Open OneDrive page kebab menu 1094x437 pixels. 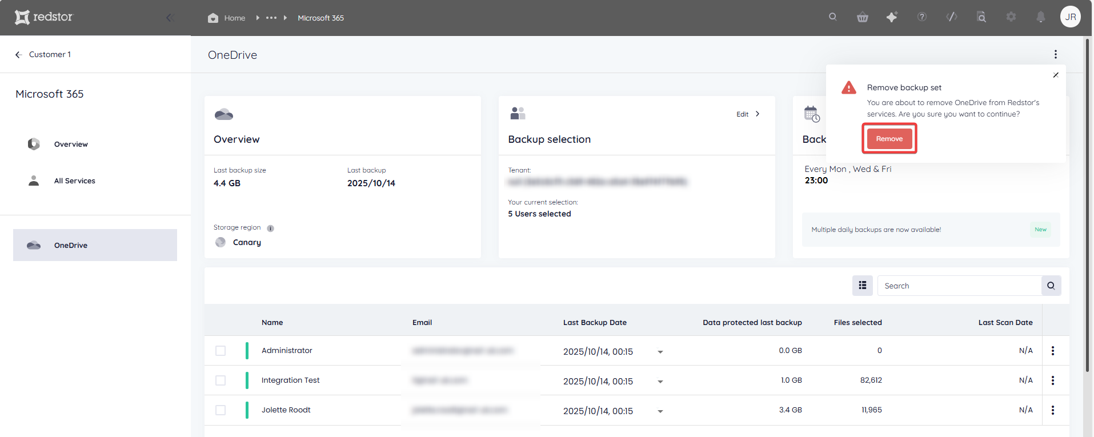point(1056,54)
